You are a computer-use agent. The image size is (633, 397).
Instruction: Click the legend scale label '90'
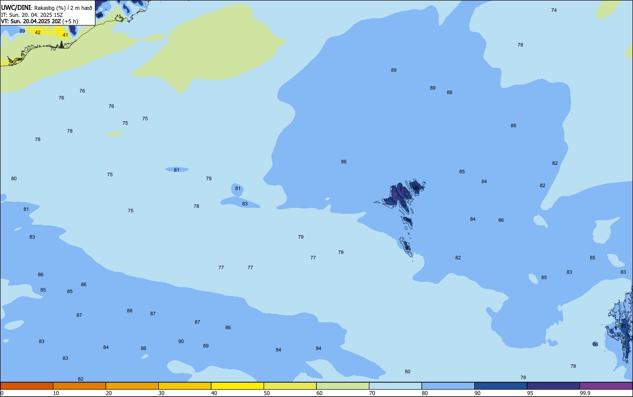click(x=477, y=393)
